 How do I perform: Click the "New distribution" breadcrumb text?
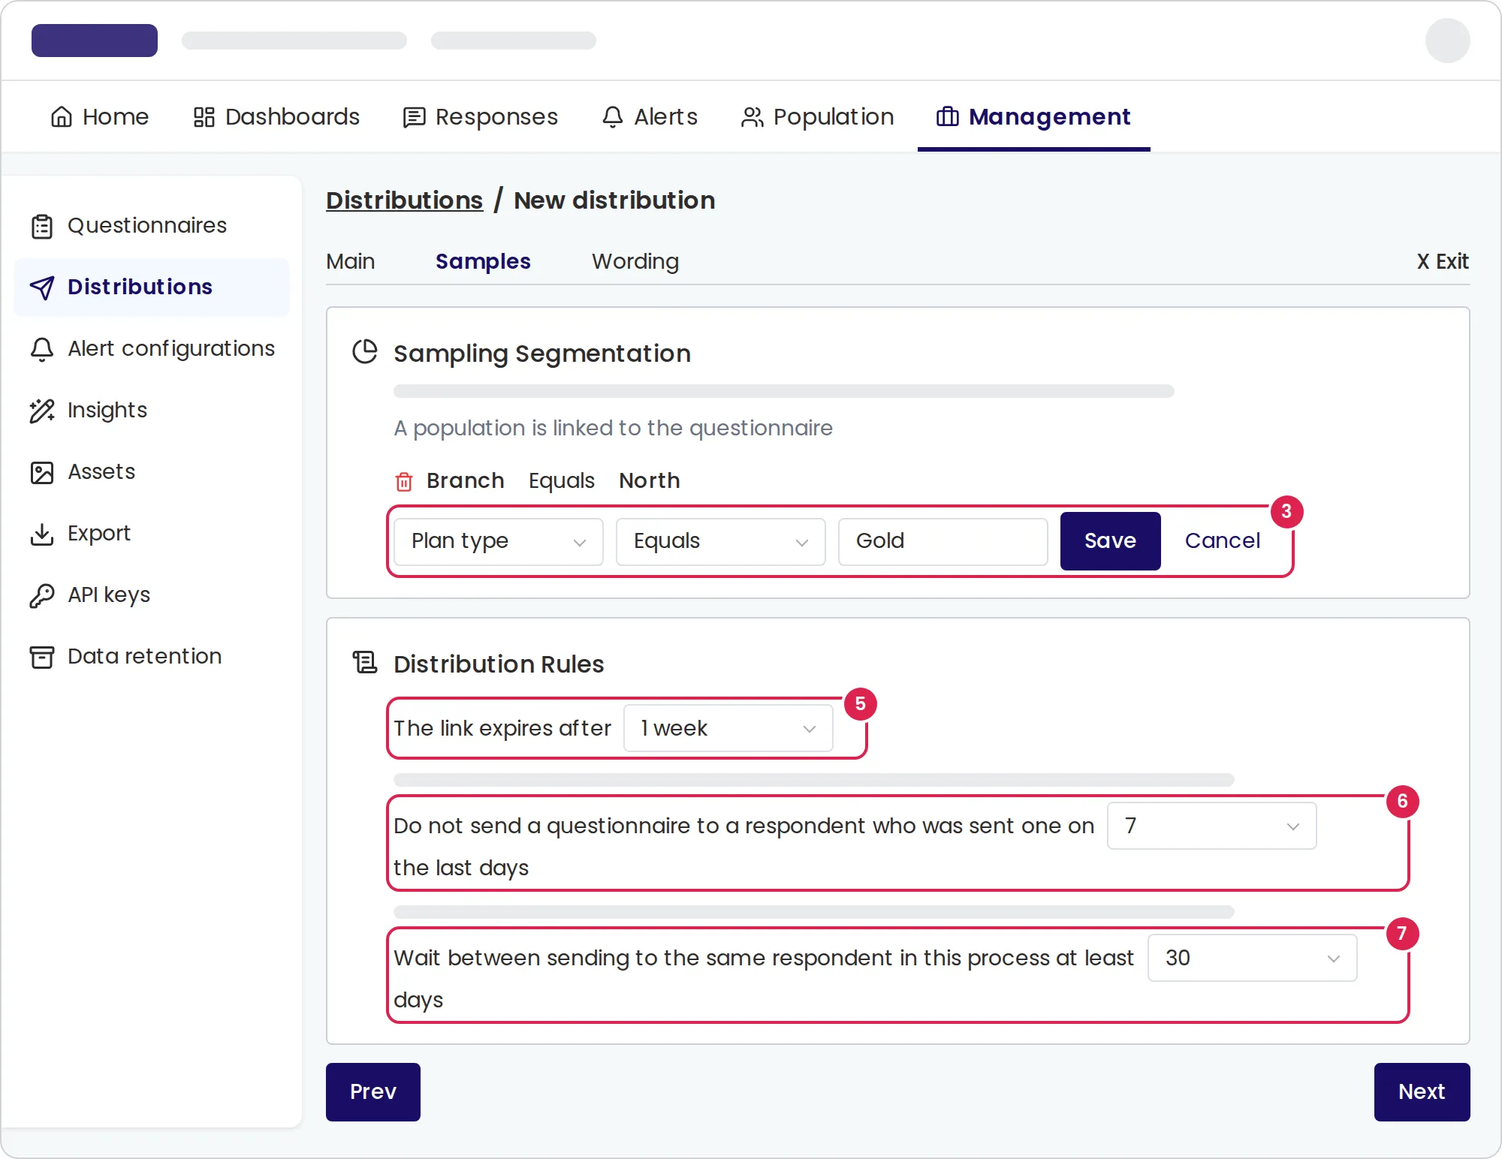[x=614, y=200]
